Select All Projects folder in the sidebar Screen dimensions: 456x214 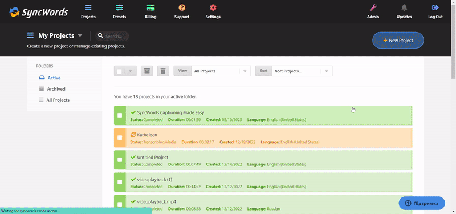click(58, 100)
